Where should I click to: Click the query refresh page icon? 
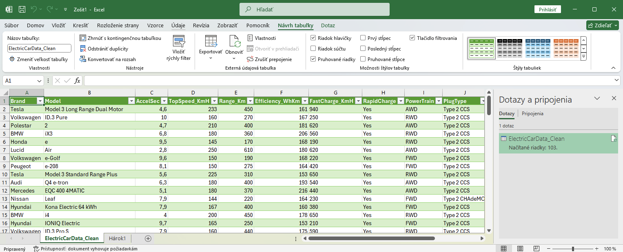click(x=613, y=139)
